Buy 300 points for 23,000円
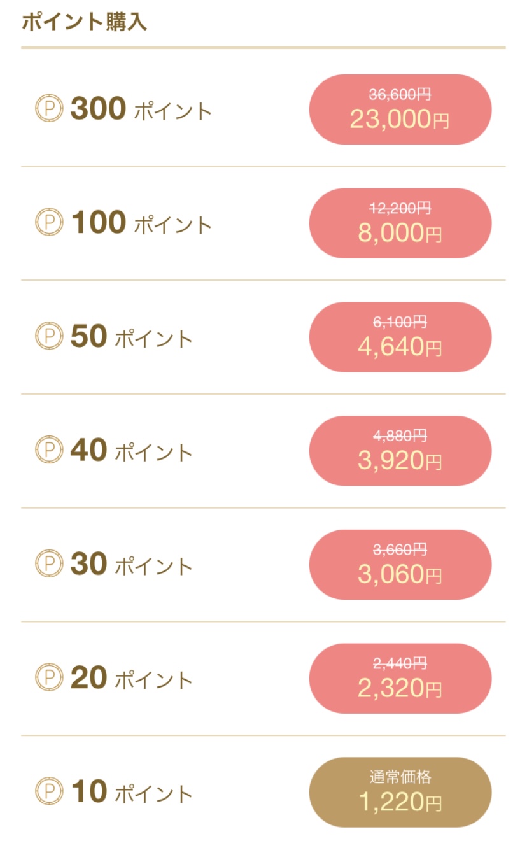Screen dimensions: 527x841 point(400,110)
